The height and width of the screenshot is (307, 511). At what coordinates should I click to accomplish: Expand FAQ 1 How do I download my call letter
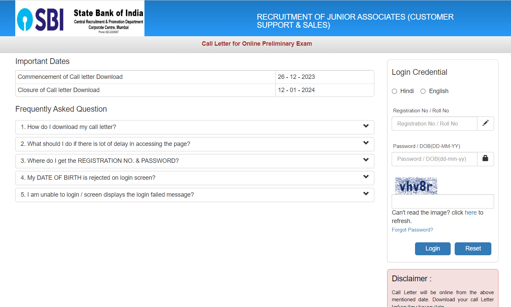[195, 127]
